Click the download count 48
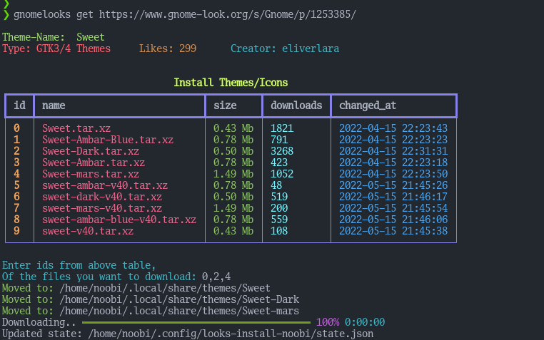 pyautogui.click(x=276, y=185)
